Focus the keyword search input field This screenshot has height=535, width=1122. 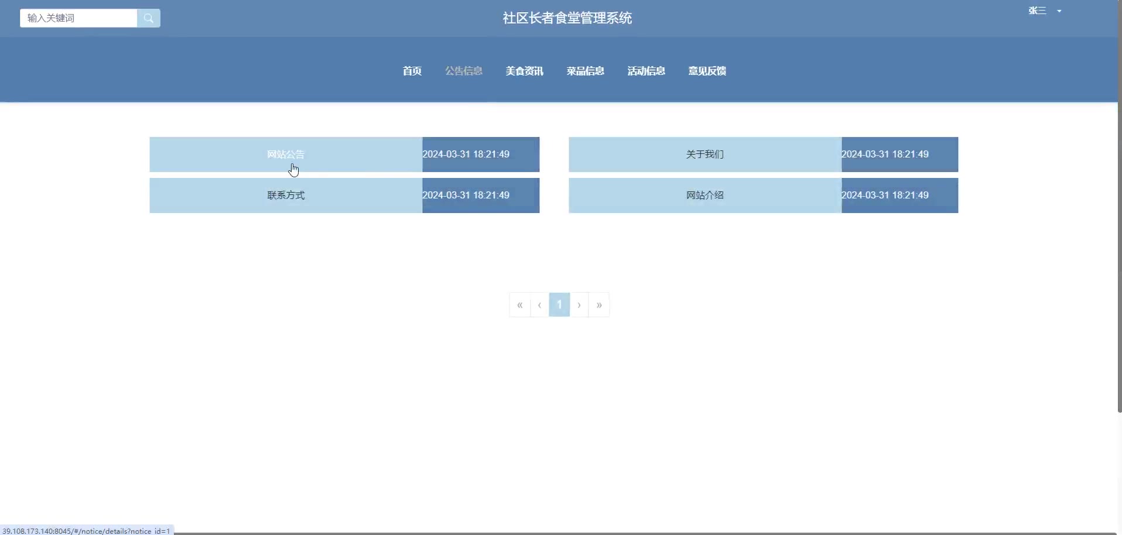(x=78, y=18)
